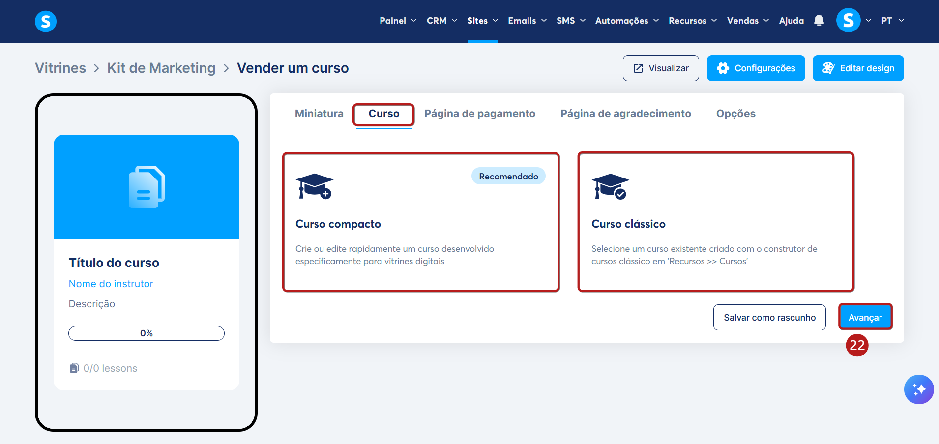The image size is (939, 444).
Task: Click the Título do curso heading
Action: (114, 263)
